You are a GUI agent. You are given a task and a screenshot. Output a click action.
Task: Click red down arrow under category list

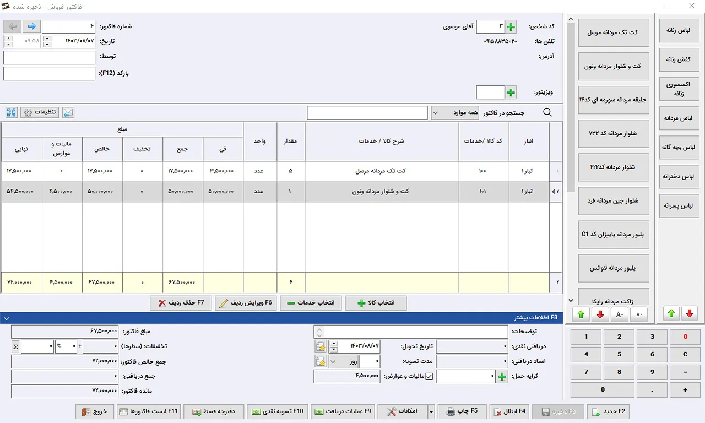coord(689,314)
